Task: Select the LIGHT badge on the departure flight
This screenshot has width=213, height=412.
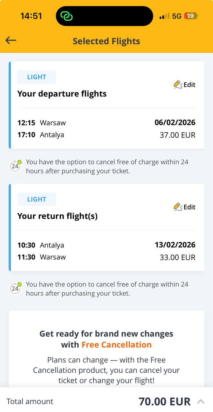Action: point(37,77)
